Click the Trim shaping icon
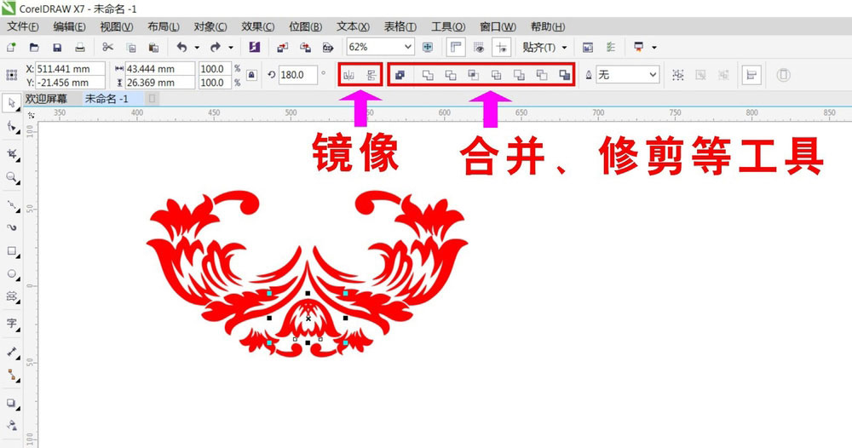Viewport: 852px width, 448px height. tap(451, 75)
